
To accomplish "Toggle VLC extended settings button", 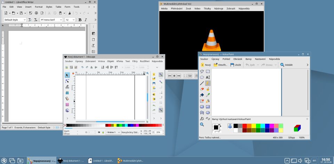I will (190, 76).
